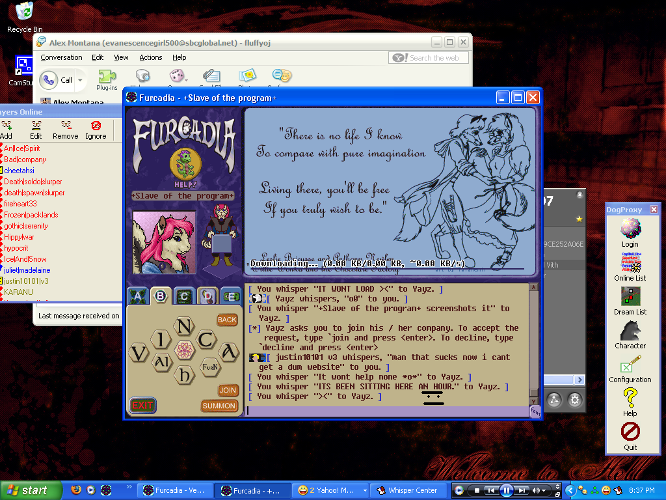Image resolution: width=666 pixels, height=500 pixels.
Task: Select player Bad|company in the list
Action: (25, 160)
